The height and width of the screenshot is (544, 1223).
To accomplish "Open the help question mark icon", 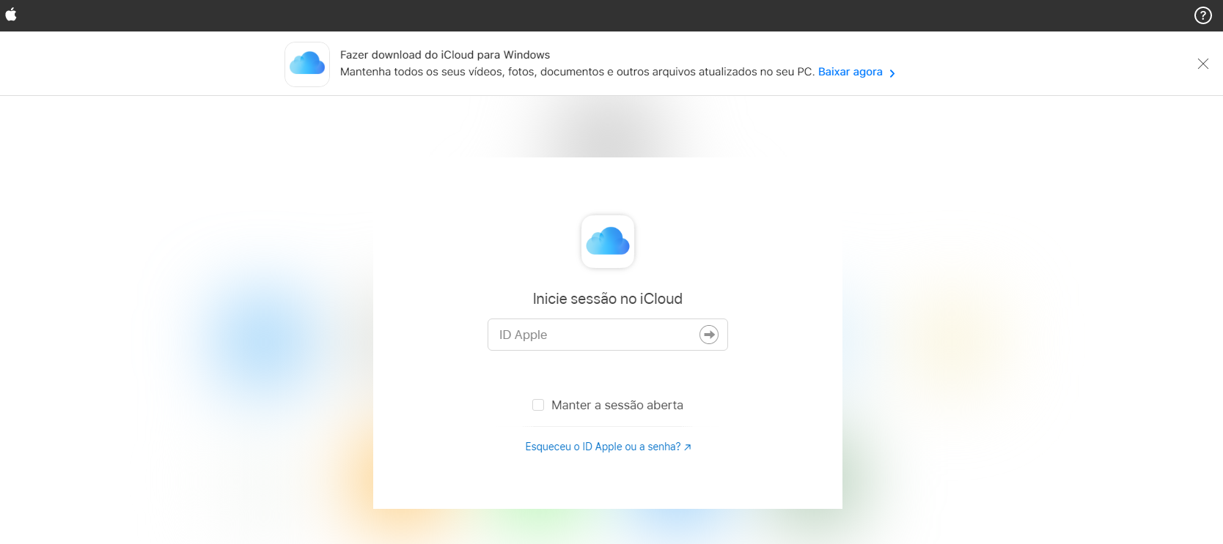I will [x=1202, y=15].
